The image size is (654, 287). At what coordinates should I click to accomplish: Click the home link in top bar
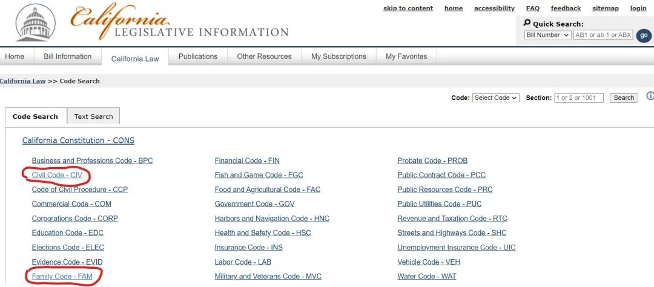pos(454,8)
